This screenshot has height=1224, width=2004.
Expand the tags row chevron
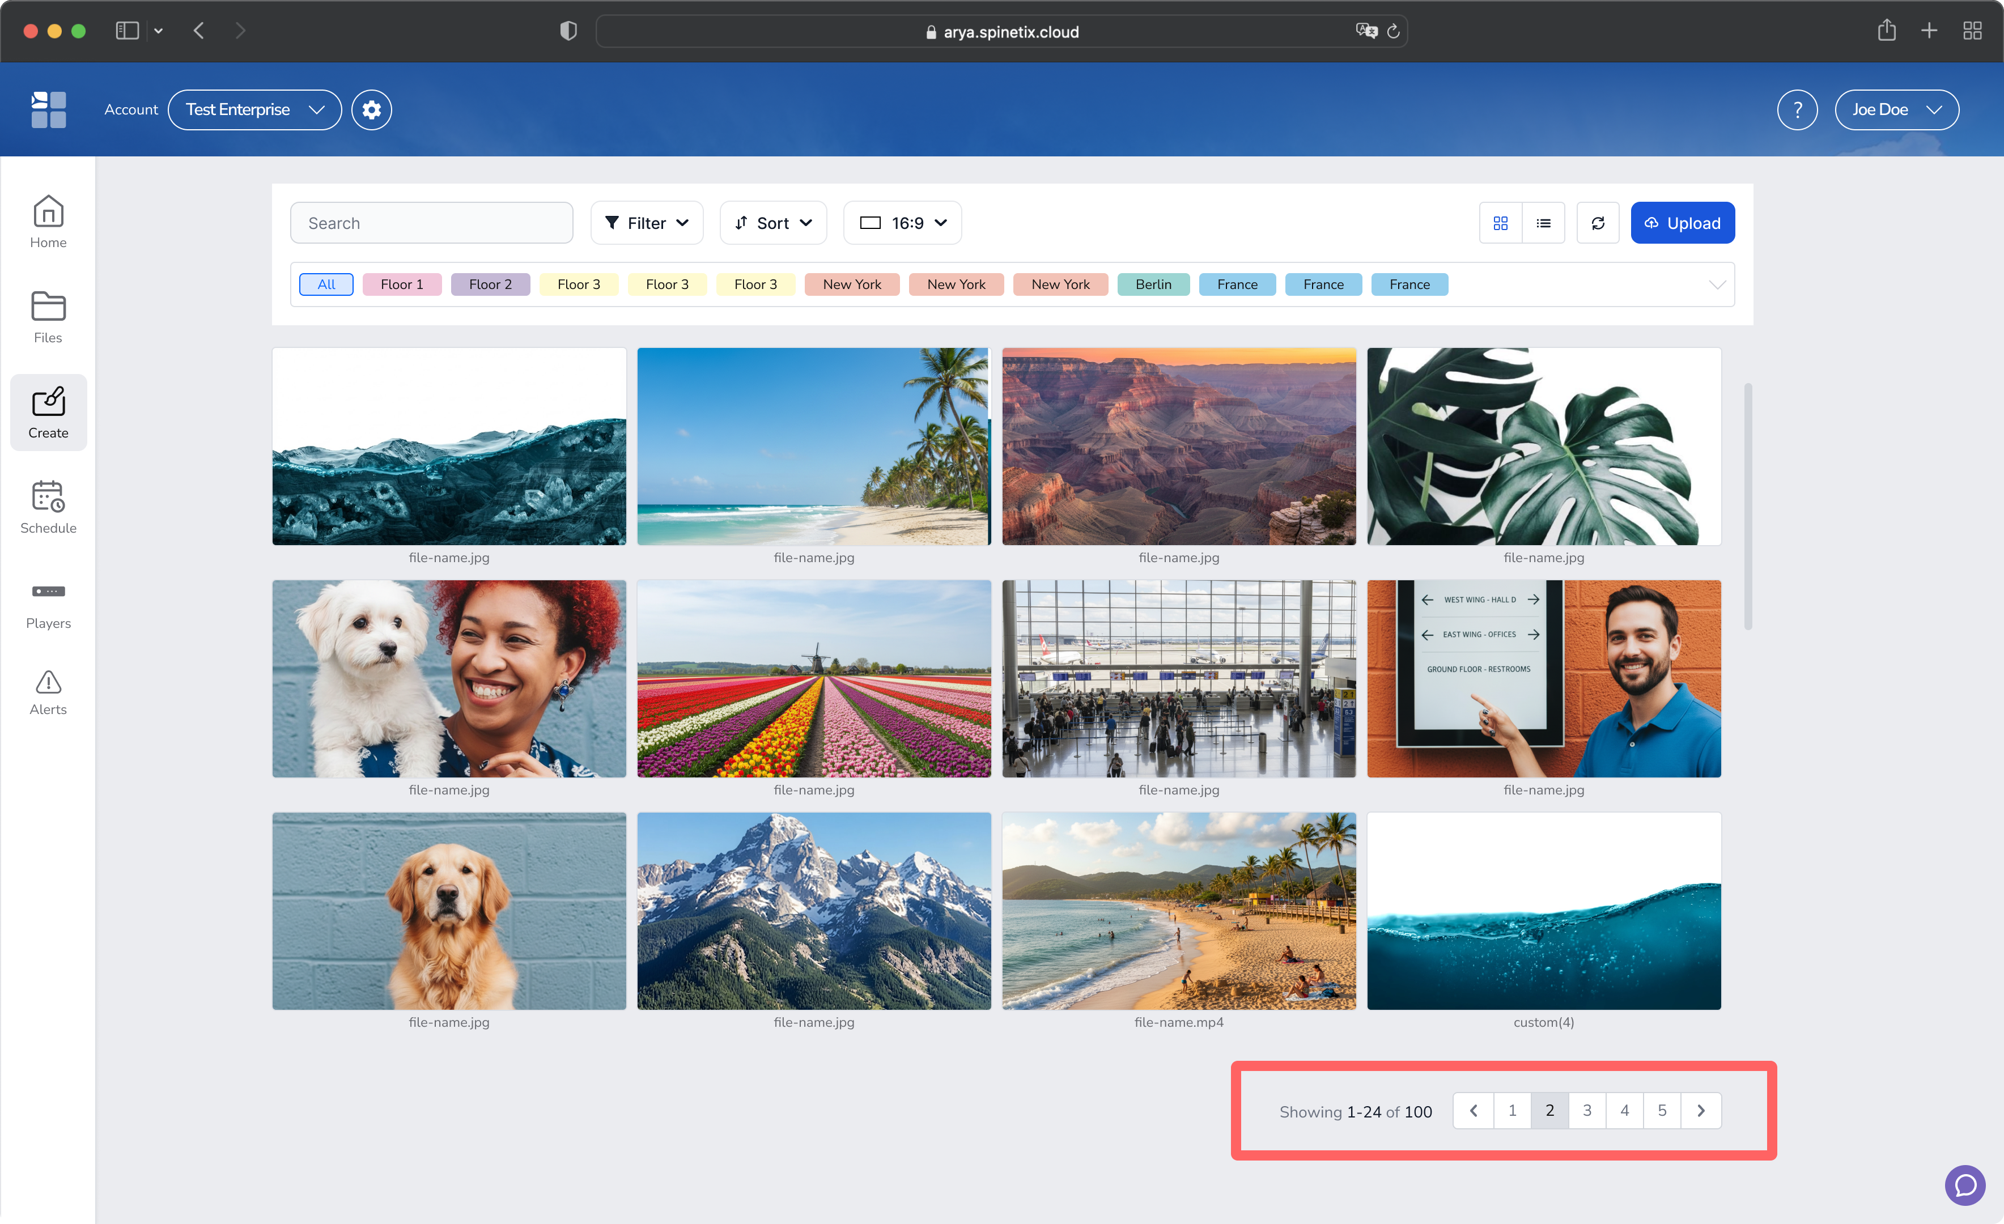[1717, 284]
